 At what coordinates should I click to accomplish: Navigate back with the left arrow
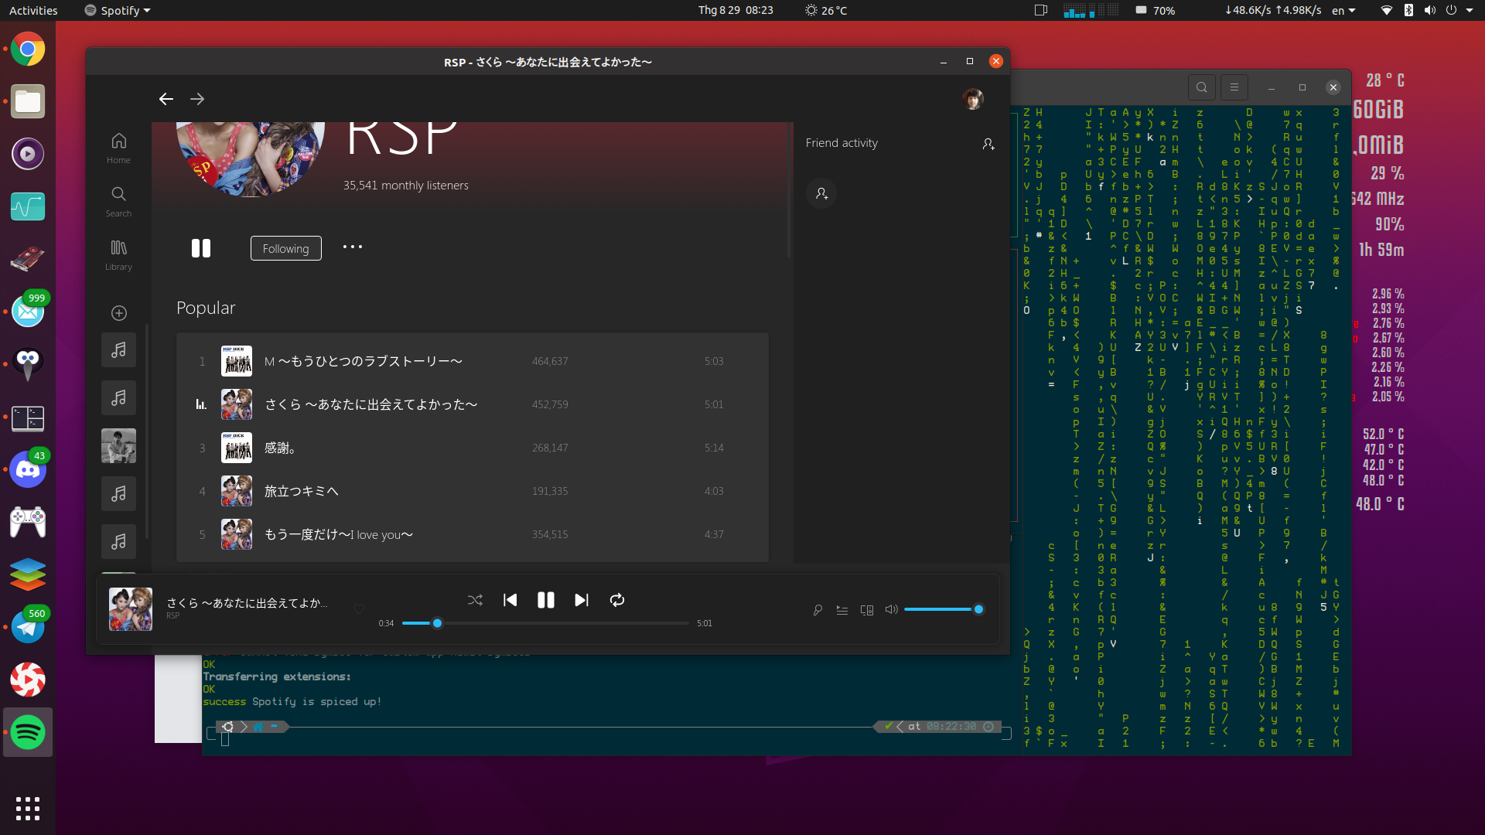tap(166, 99)
